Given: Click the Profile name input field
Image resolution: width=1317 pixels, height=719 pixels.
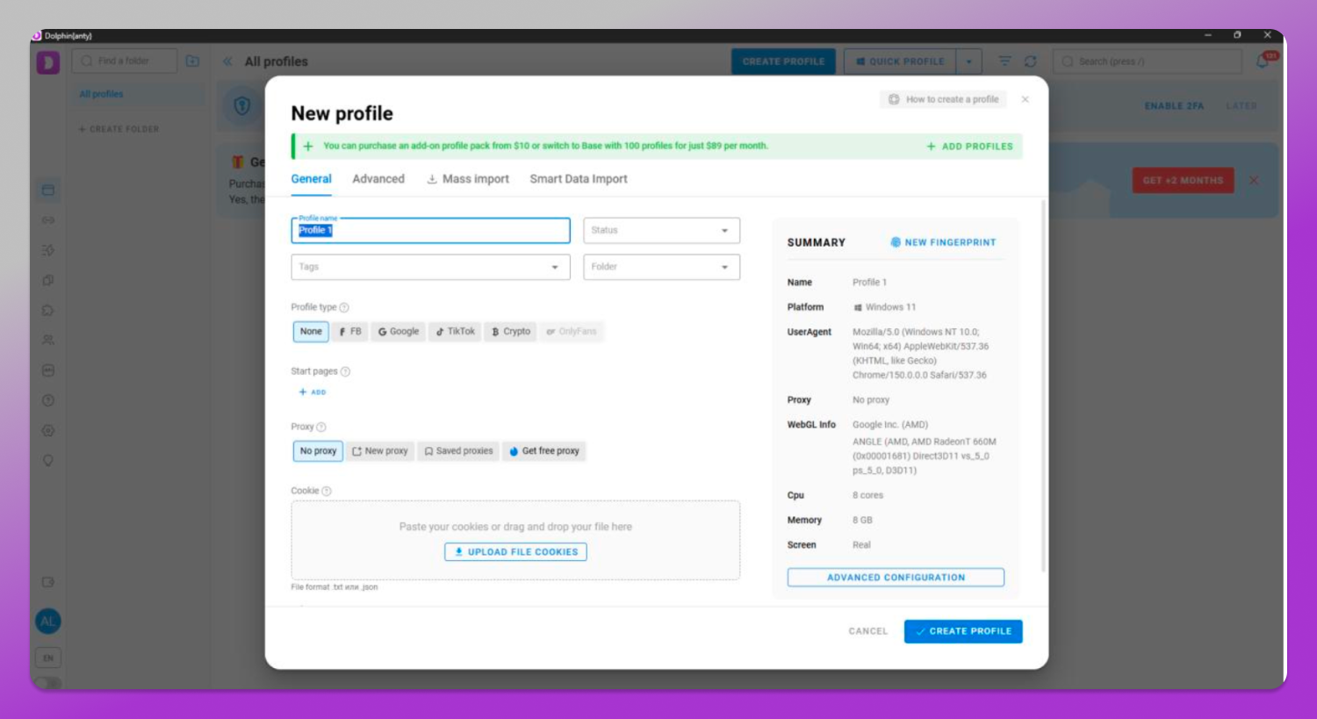Looking at the screenshot, I should click(430, 231).
